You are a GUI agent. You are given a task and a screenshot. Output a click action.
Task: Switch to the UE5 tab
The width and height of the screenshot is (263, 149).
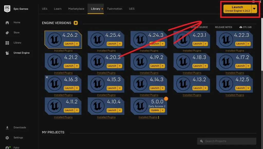tap(132, 9)
